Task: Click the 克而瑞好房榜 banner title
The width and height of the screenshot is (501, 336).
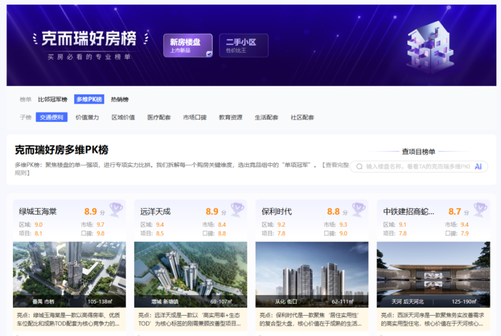Action: point(89,38)
